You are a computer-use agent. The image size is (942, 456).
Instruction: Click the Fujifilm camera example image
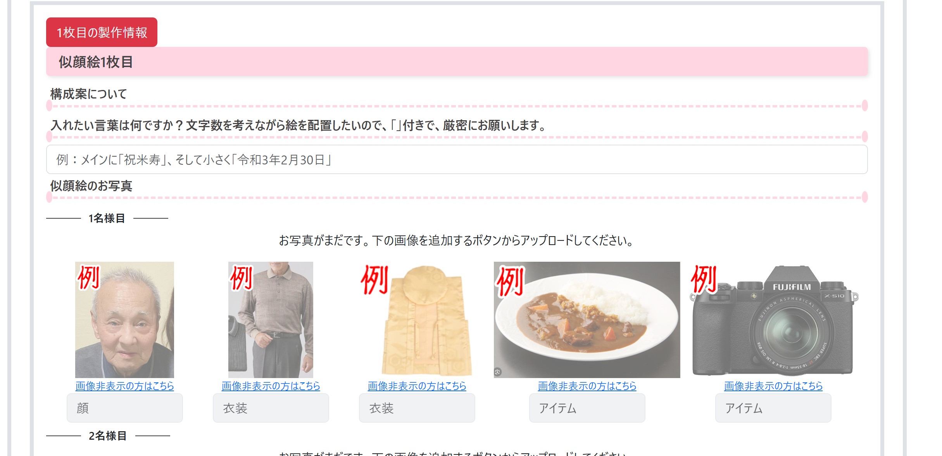pos(773,320)
